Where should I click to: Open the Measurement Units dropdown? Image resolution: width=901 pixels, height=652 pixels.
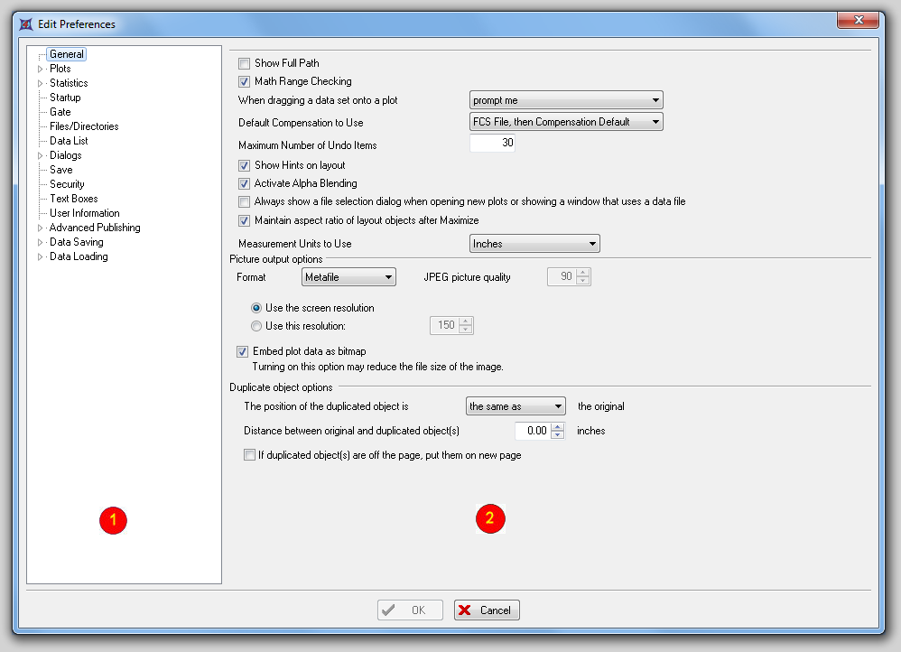coord(534,244)
